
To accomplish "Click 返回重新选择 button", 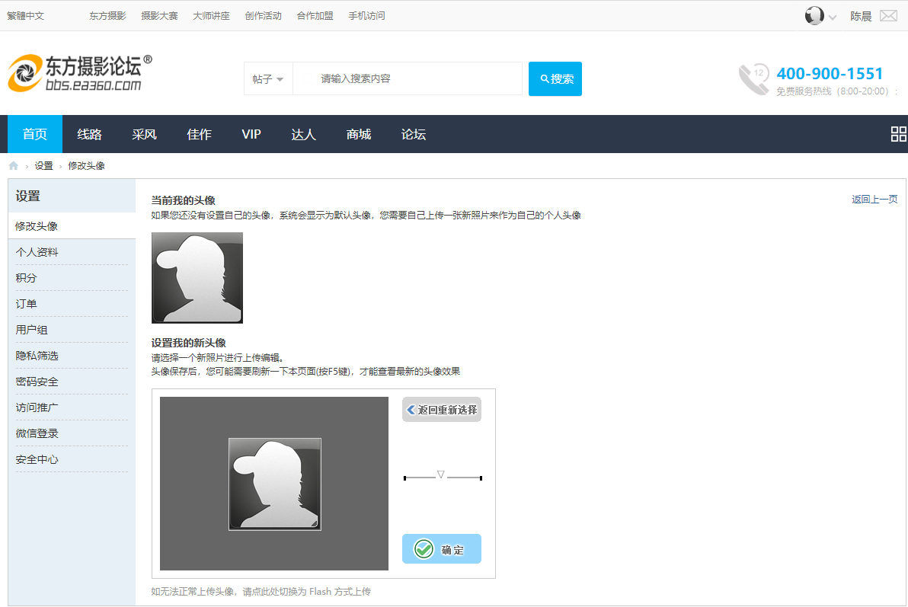I will (x=442, y=410).
